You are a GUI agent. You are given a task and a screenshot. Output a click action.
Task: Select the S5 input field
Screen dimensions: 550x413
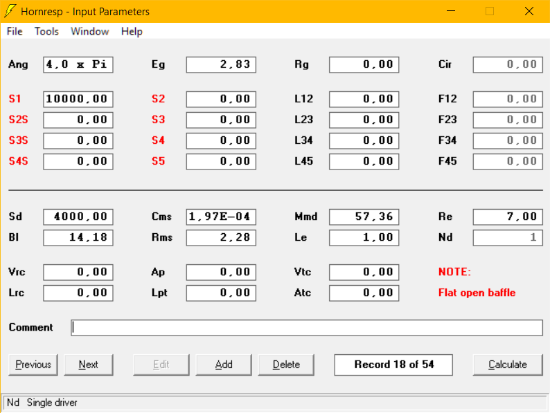pyautogui.click(x=222, y=161)
